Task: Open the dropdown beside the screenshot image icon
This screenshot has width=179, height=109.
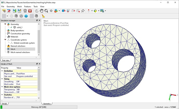Action: click(105, 11)
